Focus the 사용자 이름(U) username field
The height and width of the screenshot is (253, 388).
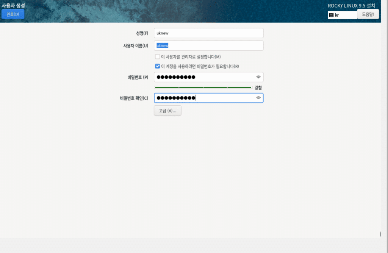tap(208, 46)
